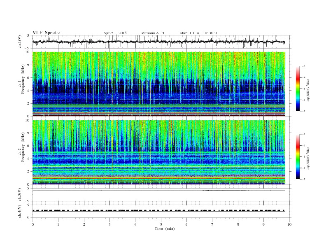Screen dimensions: 326x252
Task: Click the time axis tick label "5"
Action: tap(161, 224)
